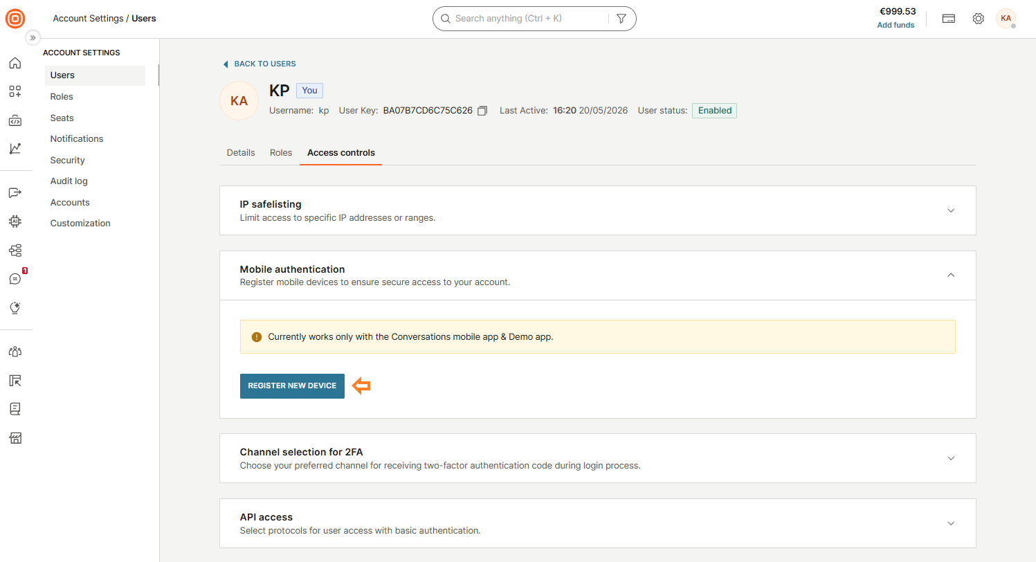This screenshot has height=562, width=1036.
Task: Click the back arrow triangle icon
Action: pos(225,64)
